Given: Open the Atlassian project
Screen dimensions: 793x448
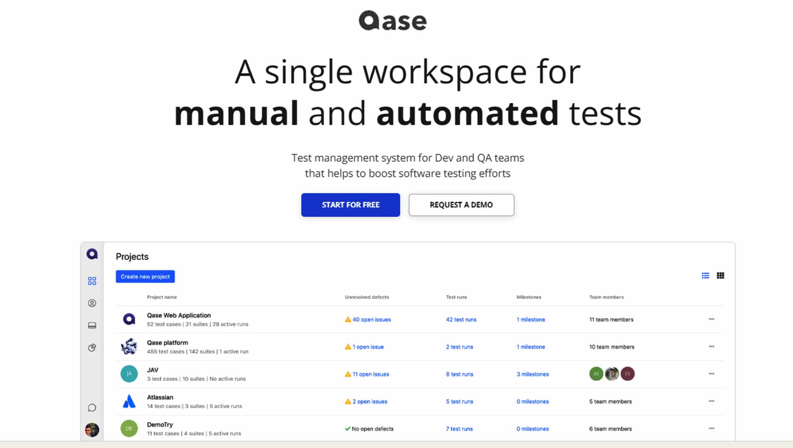Looking at the screenshot, I should pyautogui.click(x=160, y=397).
